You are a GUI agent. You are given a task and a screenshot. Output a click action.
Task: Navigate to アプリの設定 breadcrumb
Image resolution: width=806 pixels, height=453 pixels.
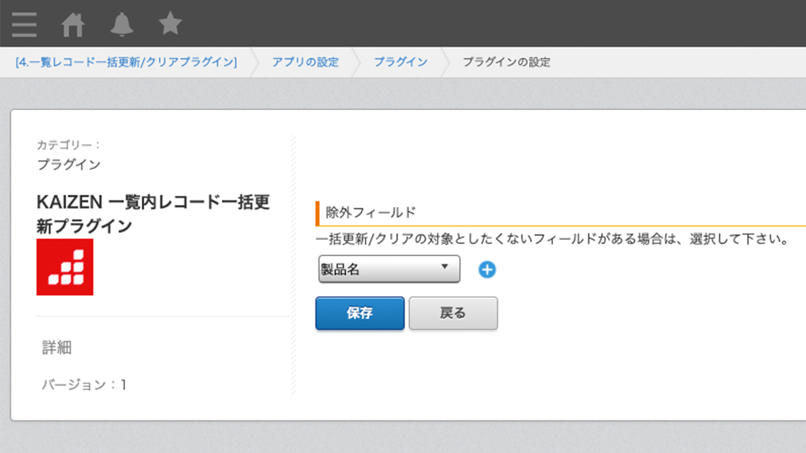(x=305, y=62)
